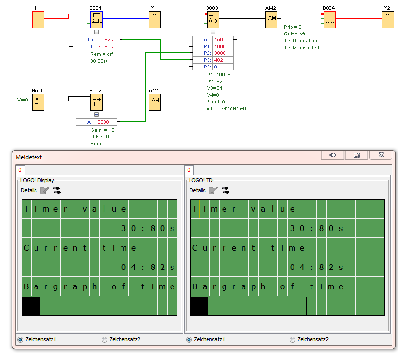Collapse the B003 parameter box
Viewport: 398px width, 353px height.
pyautogui.click(x=213, y=32)
